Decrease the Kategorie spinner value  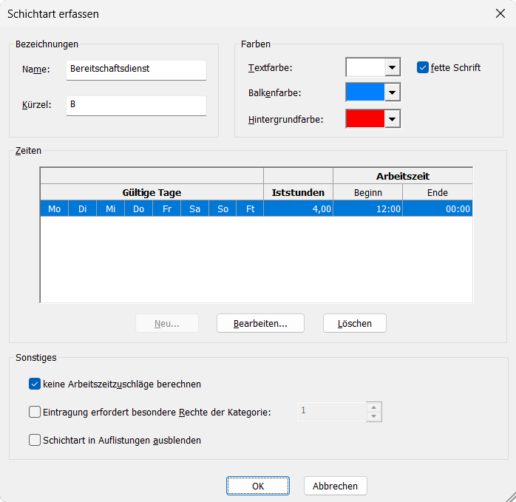click(x=374, y=416)
